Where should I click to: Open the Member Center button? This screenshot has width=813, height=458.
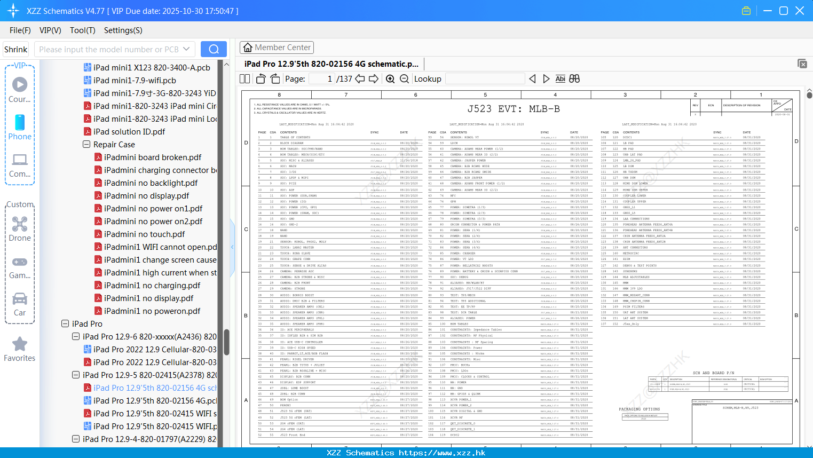click(277, 48)
